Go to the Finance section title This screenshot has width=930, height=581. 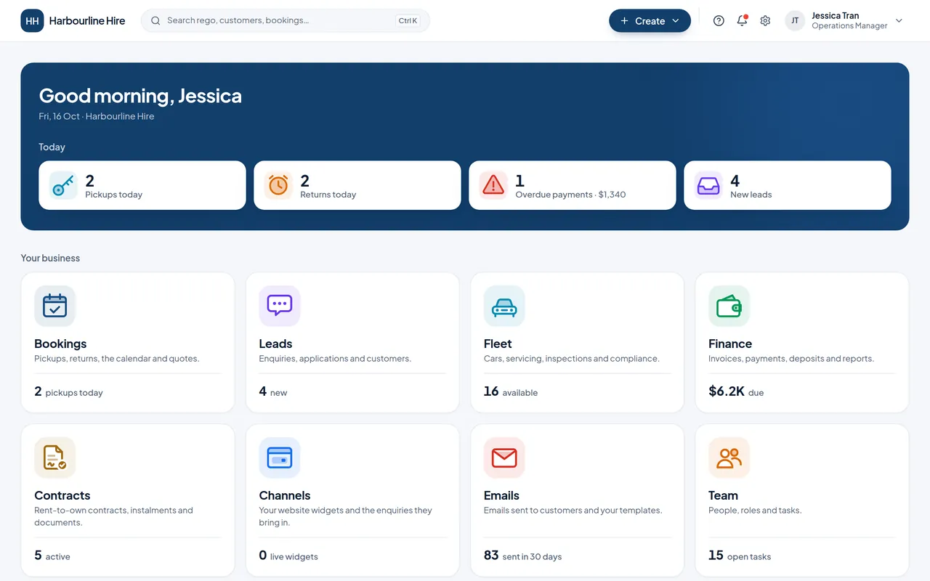(730, 344)
